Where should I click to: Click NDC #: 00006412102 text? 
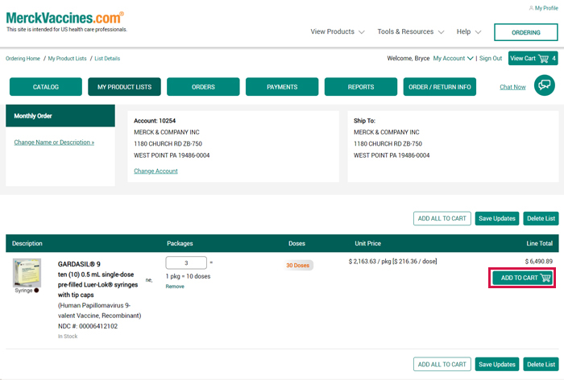(x=88, y=326)
